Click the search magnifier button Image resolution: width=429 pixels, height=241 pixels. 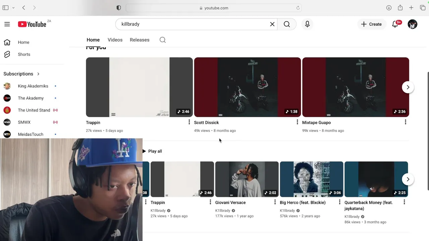(x=287, y=24)
